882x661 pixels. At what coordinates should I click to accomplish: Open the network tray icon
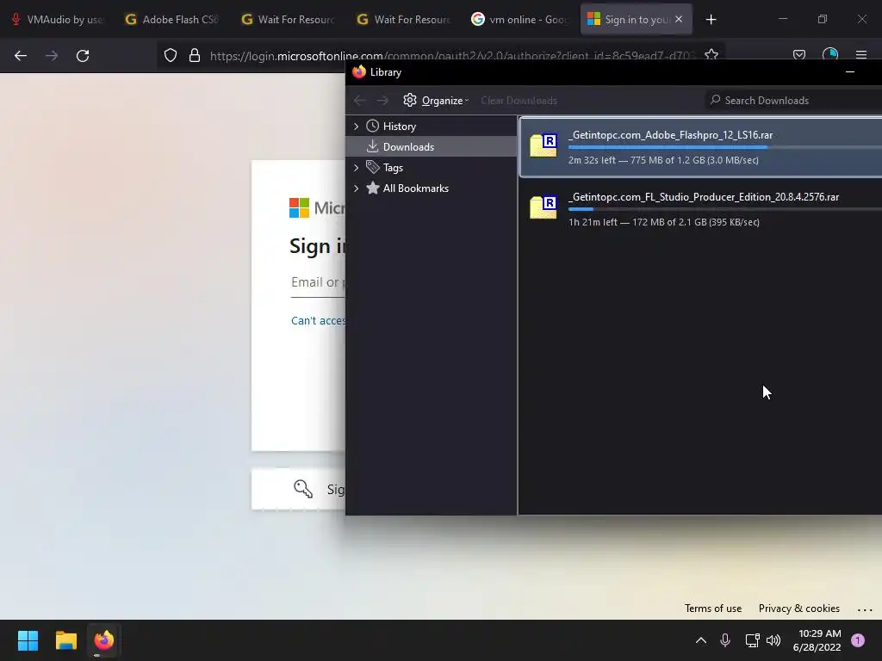point(752,640)
